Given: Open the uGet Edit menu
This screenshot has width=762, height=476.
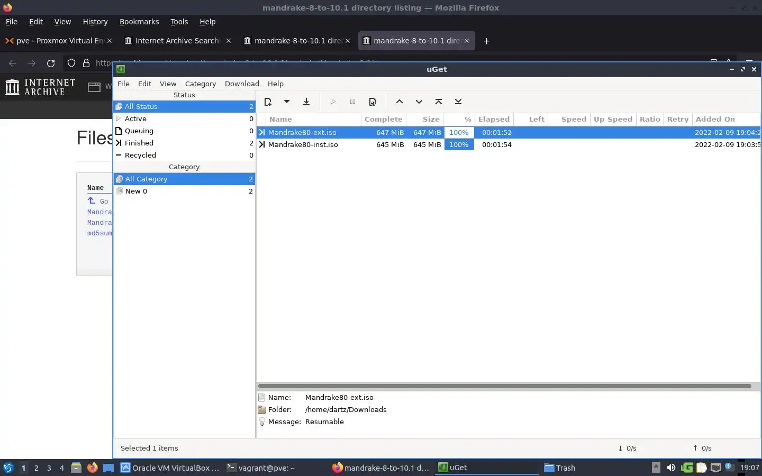Looking at the screenshot, I should pyautogui.click(x=144, y=84).
